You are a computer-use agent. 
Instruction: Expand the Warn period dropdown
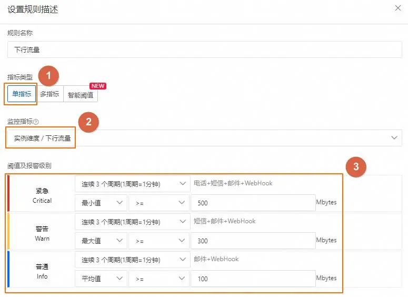pyautogui.click(x=132, y=222)
